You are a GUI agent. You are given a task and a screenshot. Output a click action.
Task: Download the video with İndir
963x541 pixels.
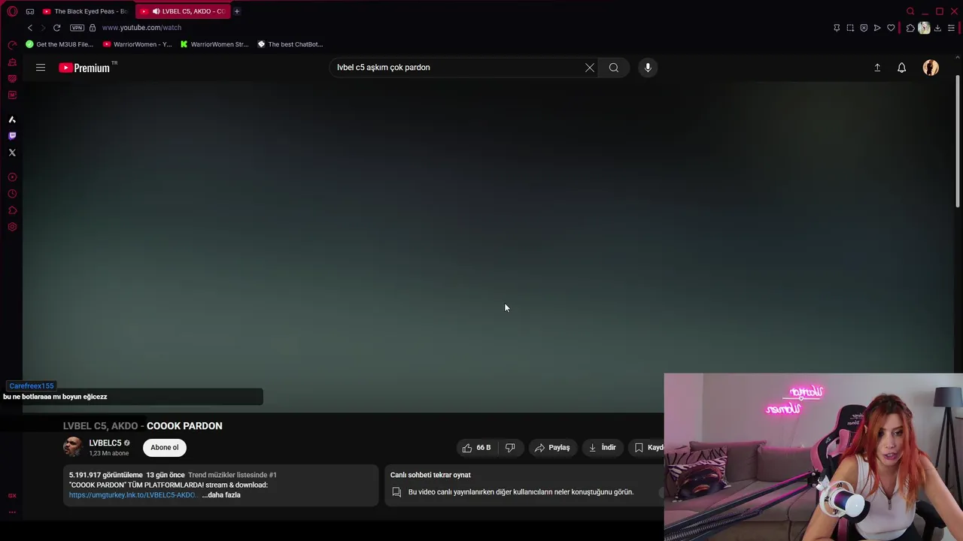(x=603, y=447)
